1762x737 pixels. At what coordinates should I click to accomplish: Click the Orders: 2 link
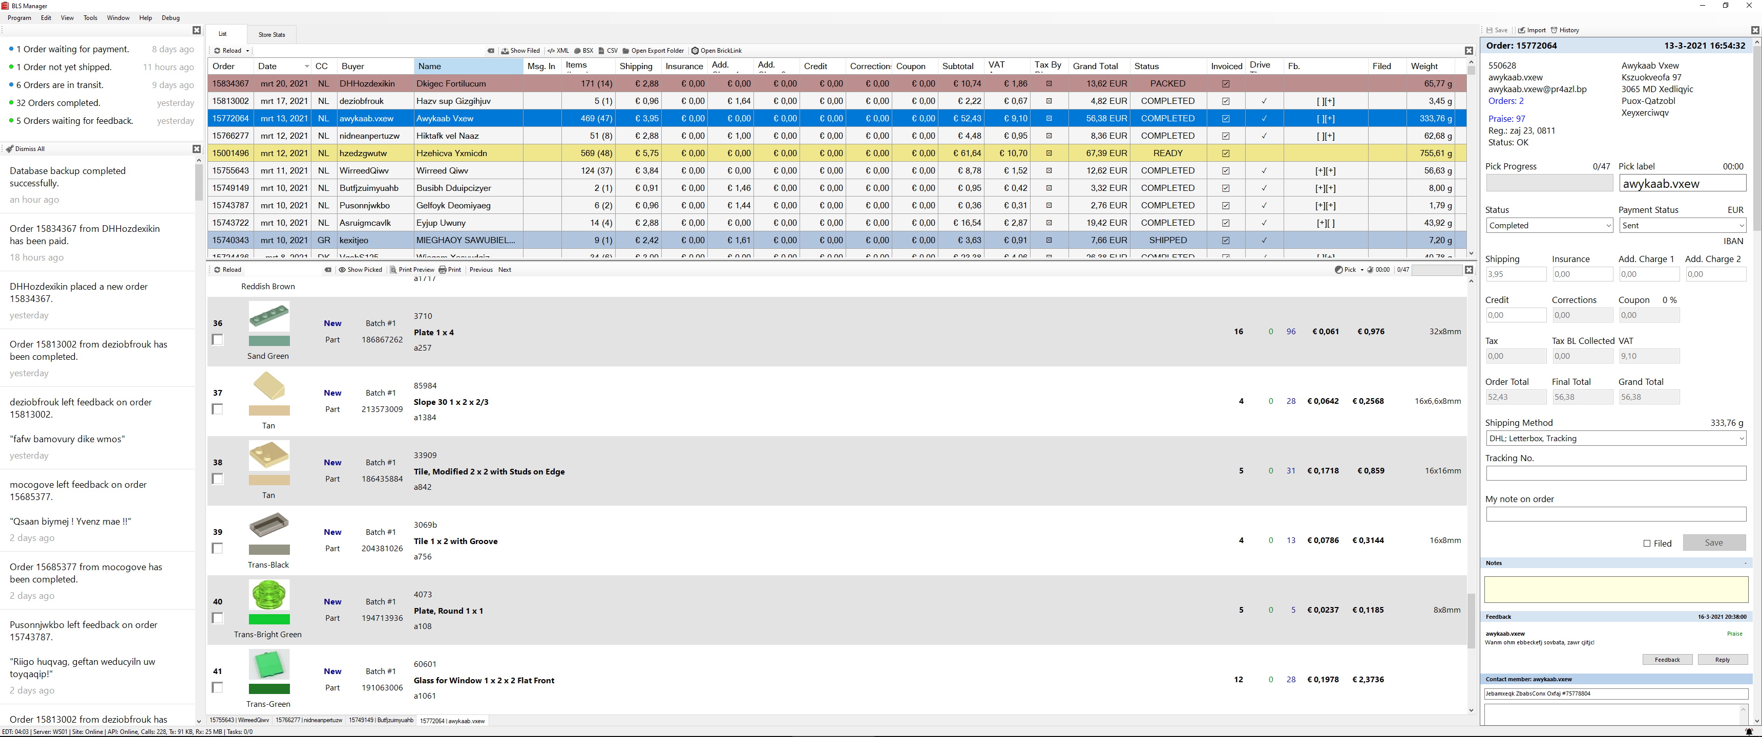point(1505,101)
